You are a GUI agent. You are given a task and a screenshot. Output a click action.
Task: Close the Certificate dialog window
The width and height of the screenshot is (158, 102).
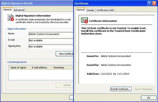pyautogui.click(x=154, y=3)
